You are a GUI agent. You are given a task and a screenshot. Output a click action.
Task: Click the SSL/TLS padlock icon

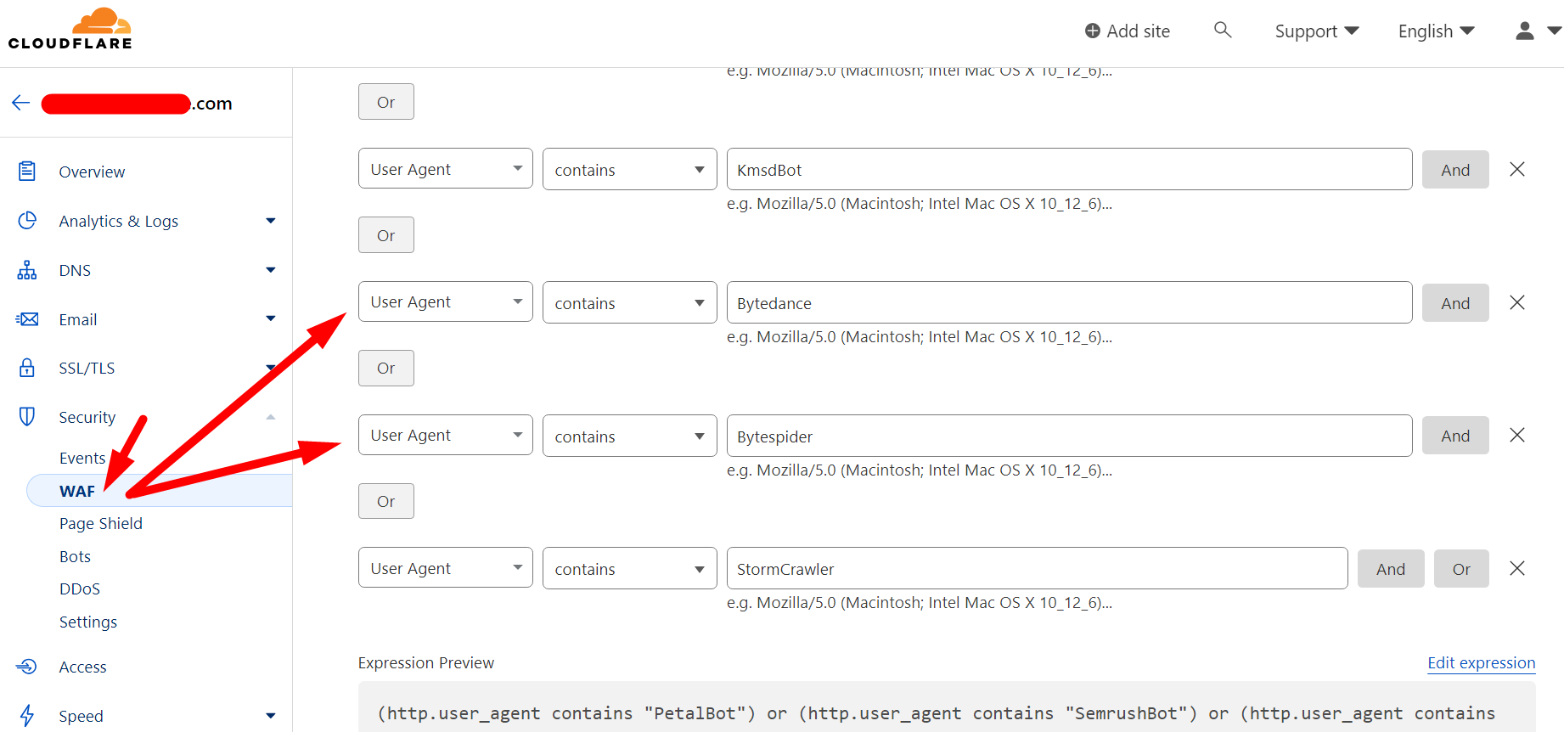(x=27, y=368)
